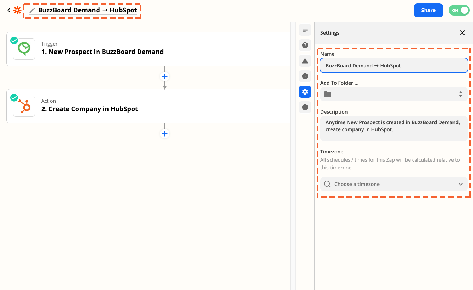The image size is (473, 290).
Task: Add a step between trigger and action
Action: 164,77
